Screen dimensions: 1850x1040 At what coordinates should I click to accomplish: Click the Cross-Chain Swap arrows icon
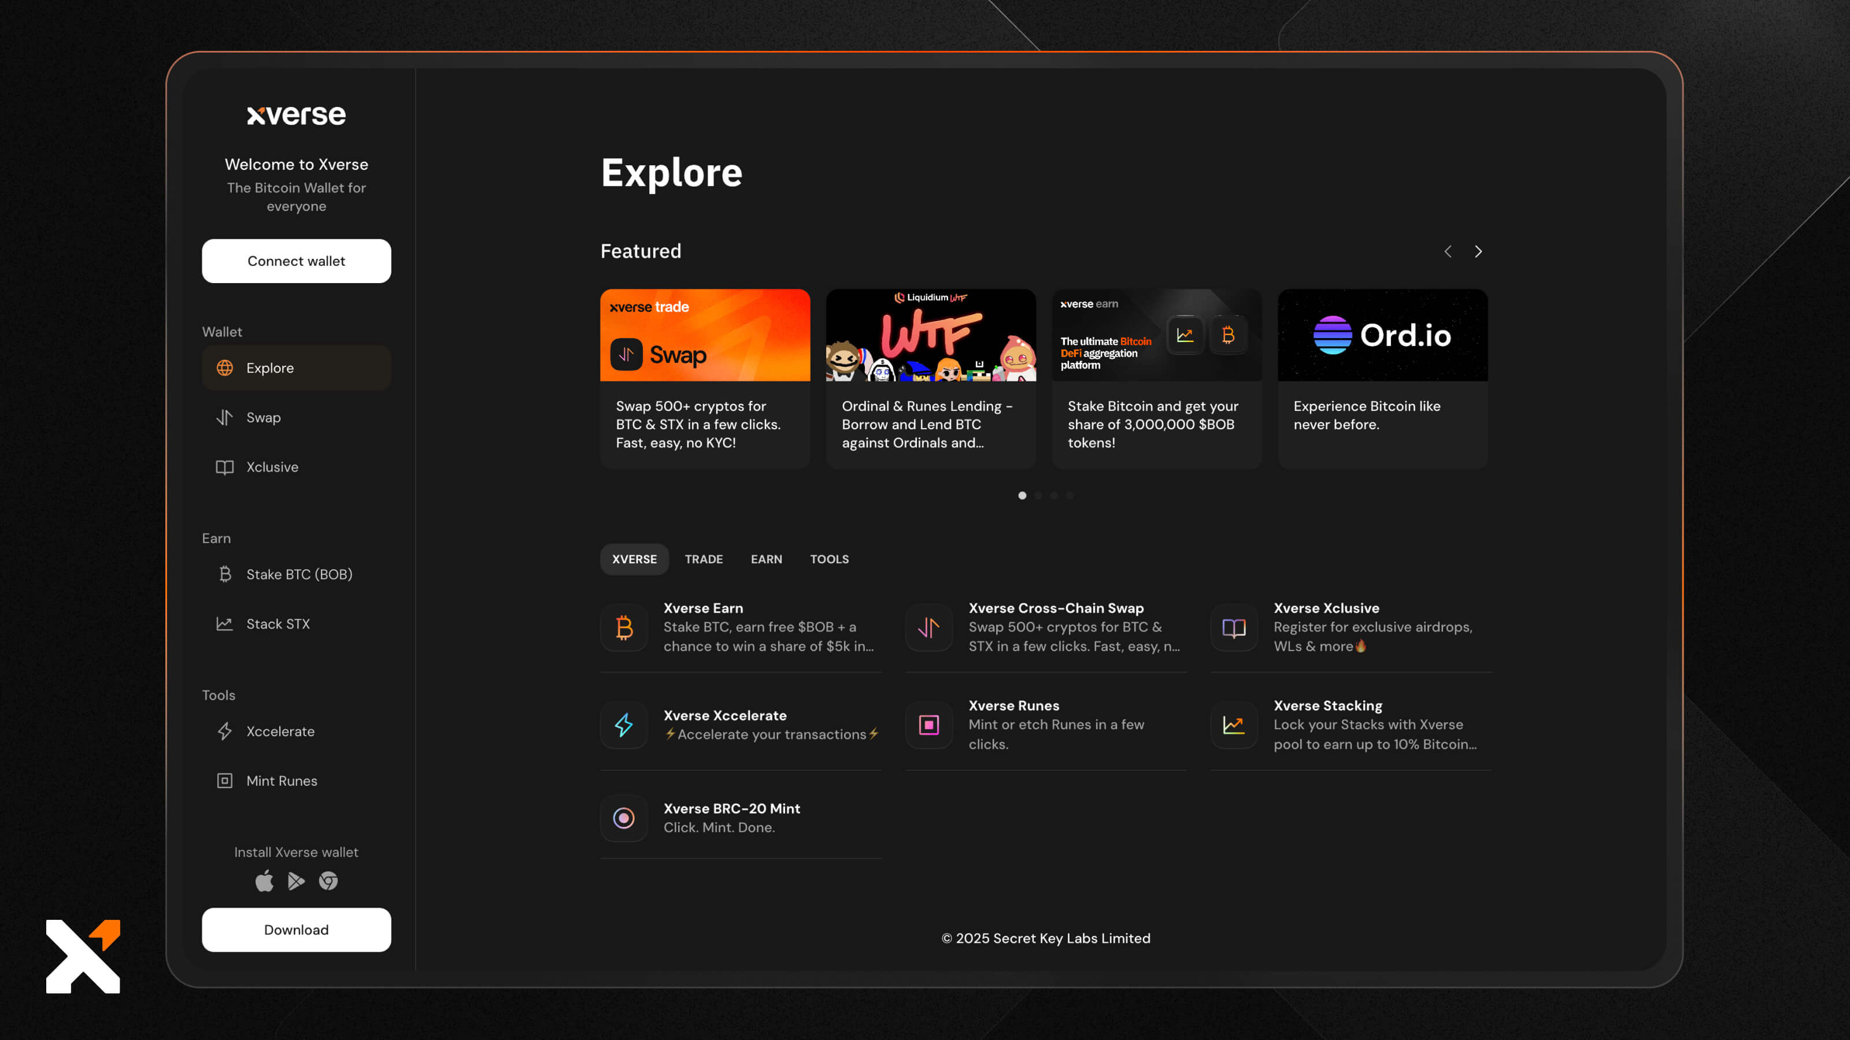pyautogui.click(x=928, y=627)
